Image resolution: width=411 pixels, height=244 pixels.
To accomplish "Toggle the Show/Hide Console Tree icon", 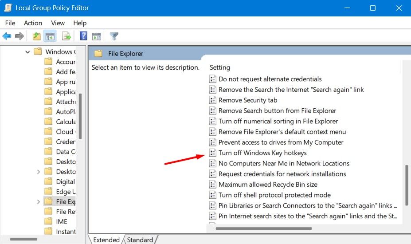I will click(50, 36).
